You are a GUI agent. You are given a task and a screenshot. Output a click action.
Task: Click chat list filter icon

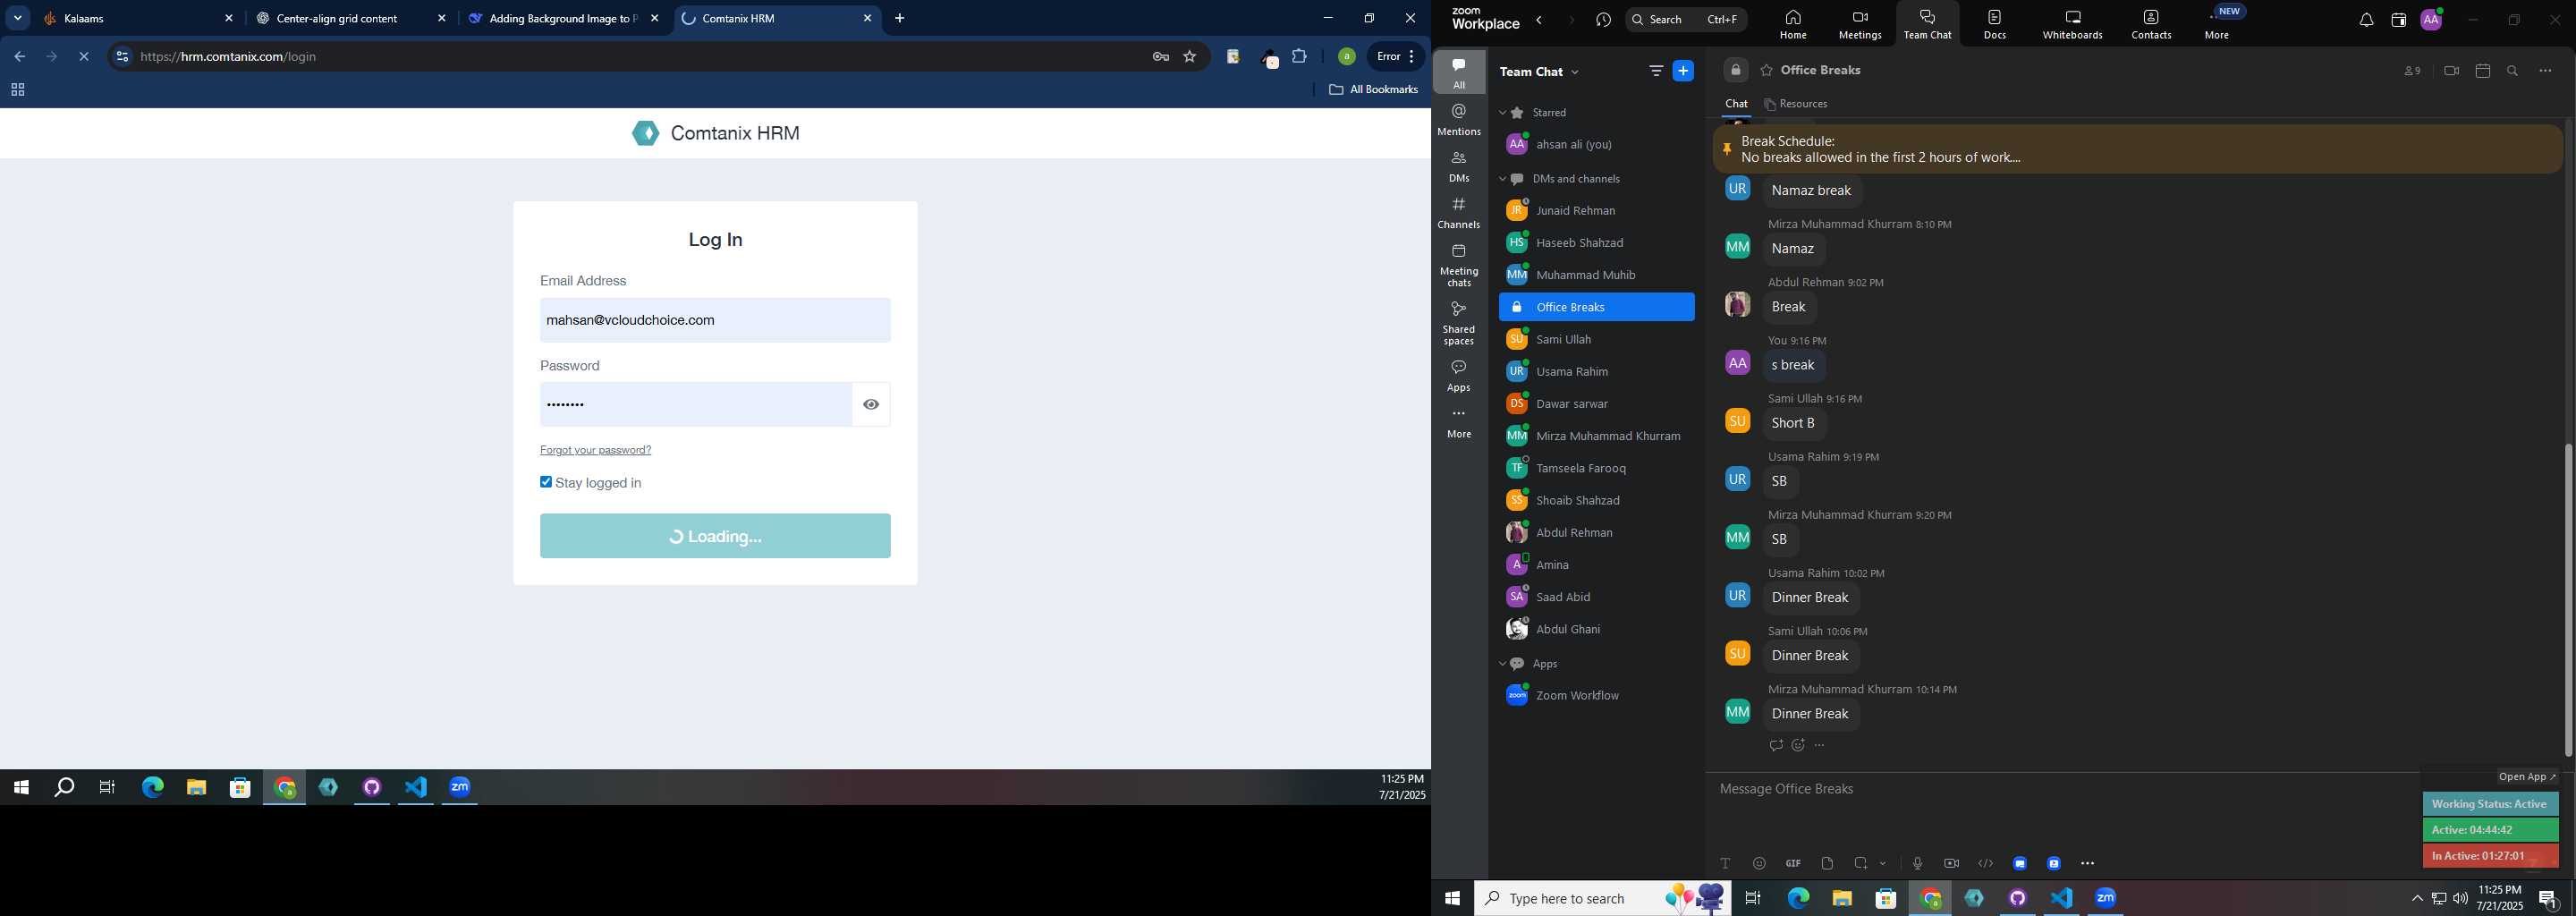coord(1656,71)
